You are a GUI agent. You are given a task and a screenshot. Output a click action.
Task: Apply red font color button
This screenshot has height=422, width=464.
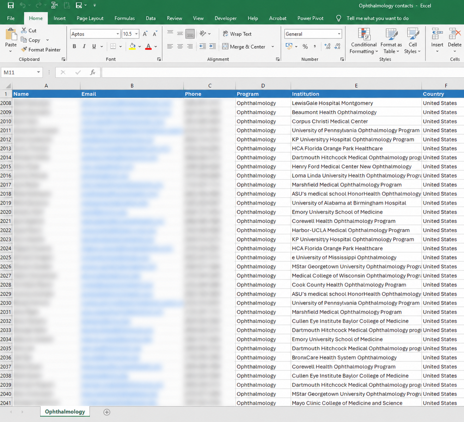point(148,46)
